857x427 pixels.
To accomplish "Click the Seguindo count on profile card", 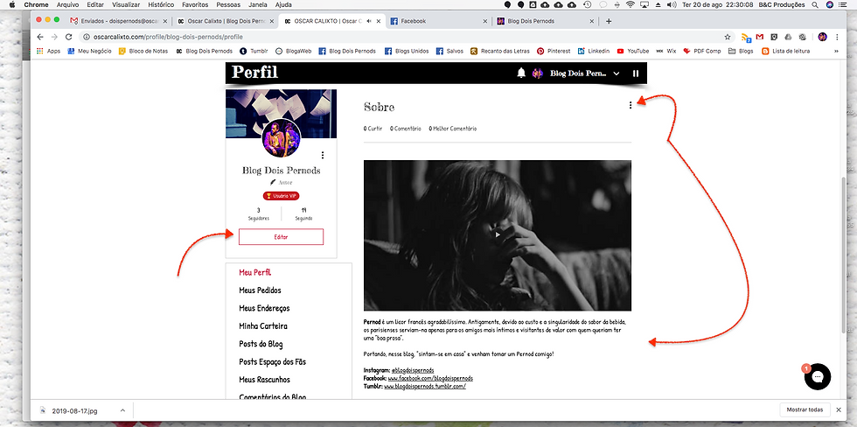I will pyautogui.click(x=304, y=213).
